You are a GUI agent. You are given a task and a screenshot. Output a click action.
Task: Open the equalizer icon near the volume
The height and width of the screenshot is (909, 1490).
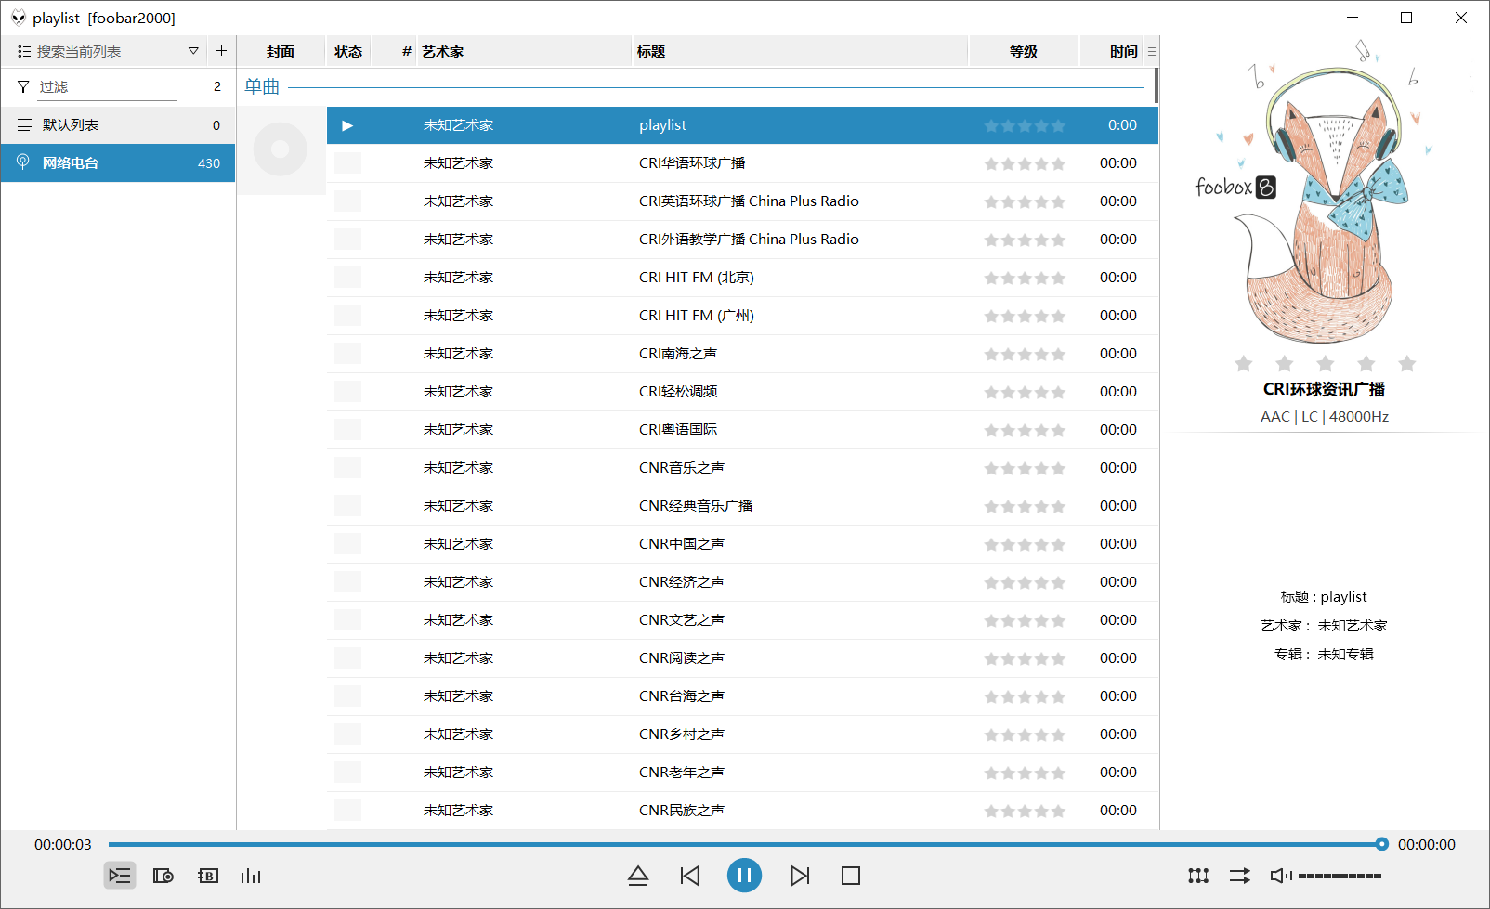coord(1197,875)
